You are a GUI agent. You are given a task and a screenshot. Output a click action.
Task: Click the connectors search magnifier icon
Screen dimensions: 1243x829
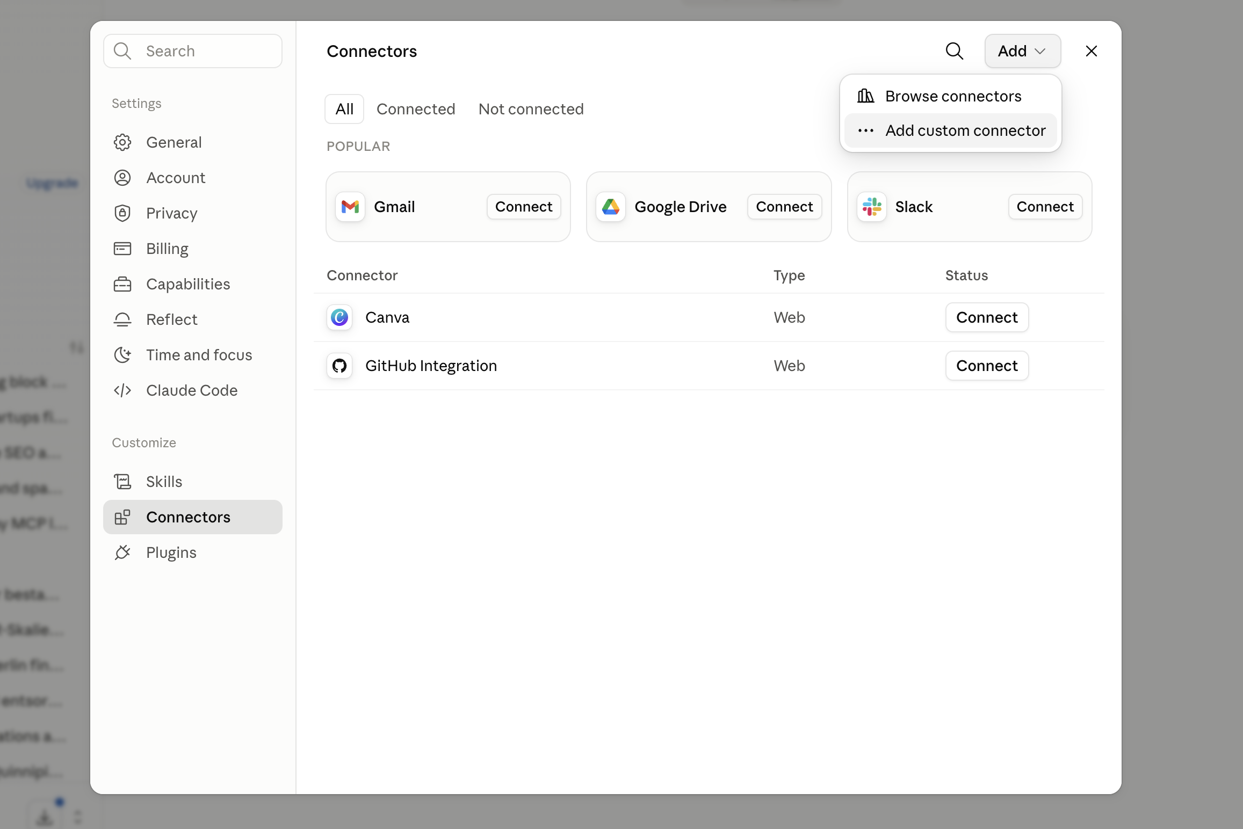click(x=954, y=51)
